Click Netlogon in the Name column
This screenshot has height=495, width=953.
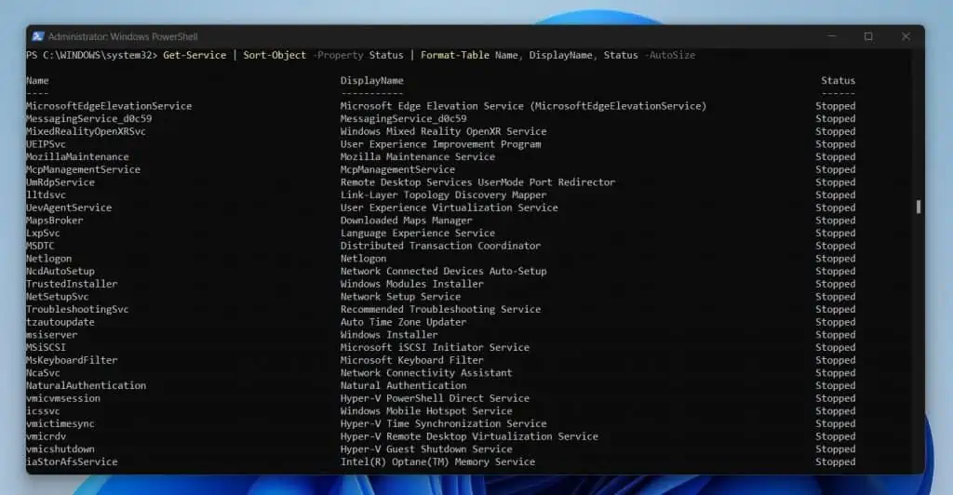coord(48,259)
